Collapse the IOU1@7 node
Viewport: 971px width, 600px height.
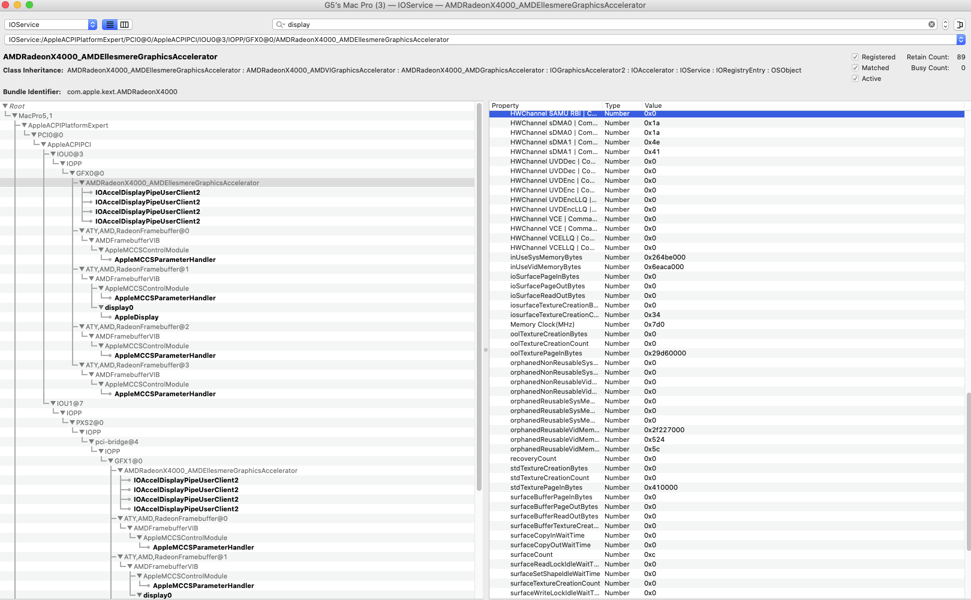pyautogui.click(x=53, y=403)
